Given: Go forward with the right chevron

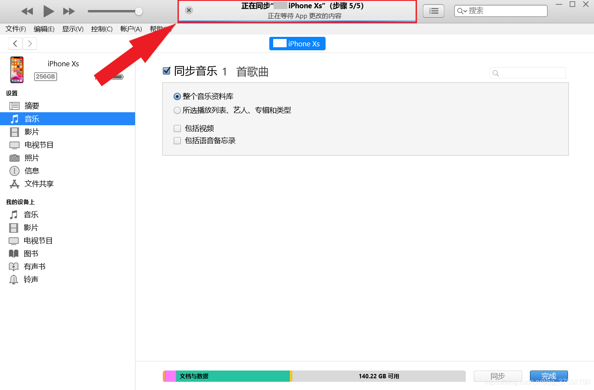Looking at the screenshot, I should (29, 43).
